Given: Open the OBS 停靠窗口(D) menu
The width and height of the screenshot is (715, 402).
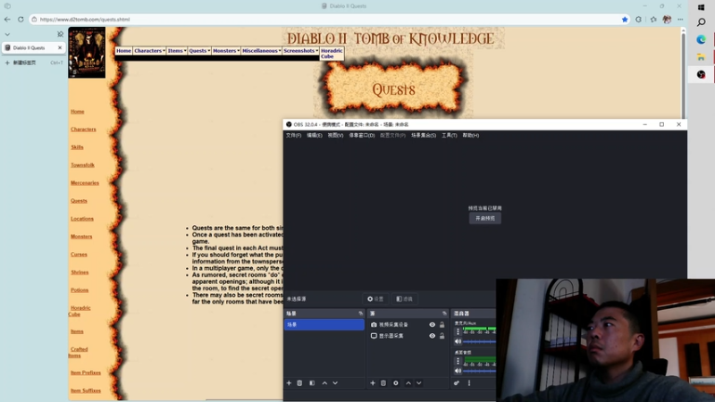Looking at the screenshot, I should point(362,136).
